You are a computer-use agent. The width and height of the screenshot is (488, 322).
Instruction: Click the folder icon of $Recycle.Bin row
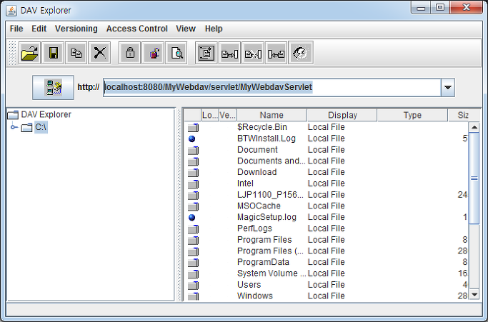tap(193, 127)
